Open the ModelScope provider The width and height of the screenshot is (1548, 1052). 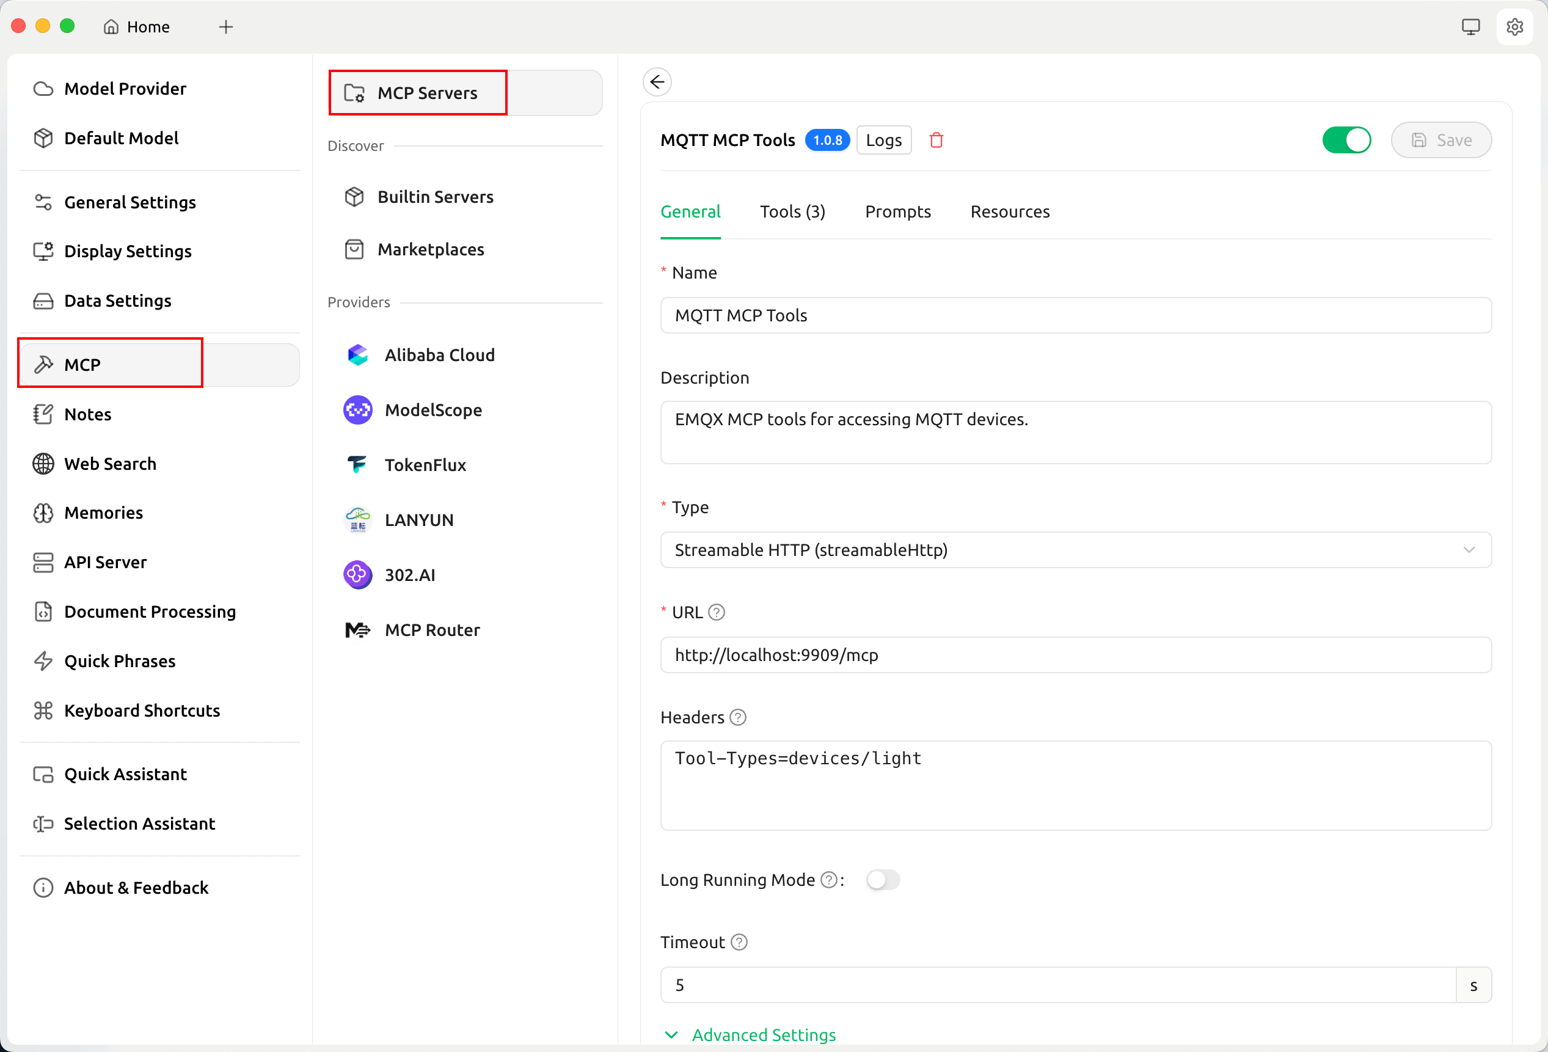click(433, 410)
